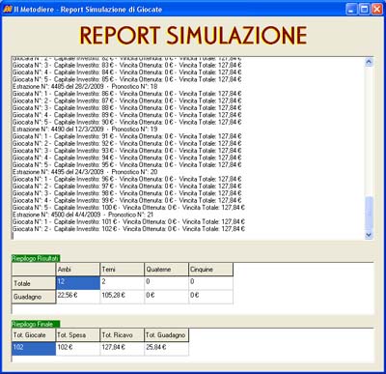Select the Ambi gain cell 22,56 €
Screen dimensions: 386x374
click(78, 297)
